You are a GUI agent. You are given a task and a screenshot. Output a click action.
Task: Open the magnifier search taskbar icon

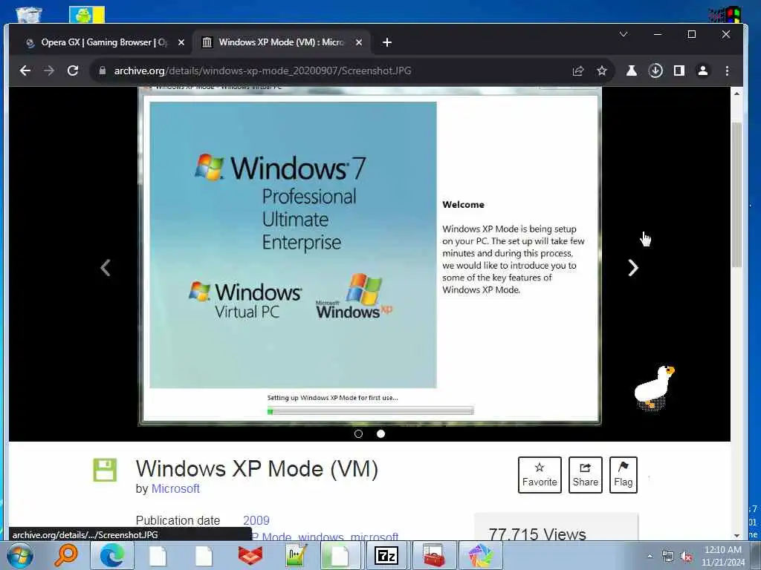(66, 555)
